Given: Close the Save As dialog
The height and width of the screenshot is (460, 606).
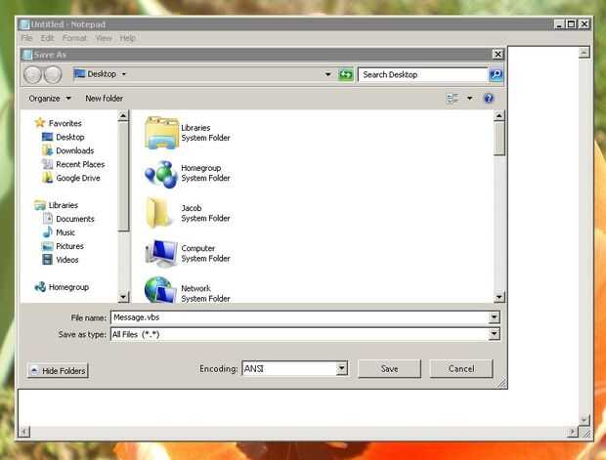Looking at the screenshot, I should coord(498,55).
